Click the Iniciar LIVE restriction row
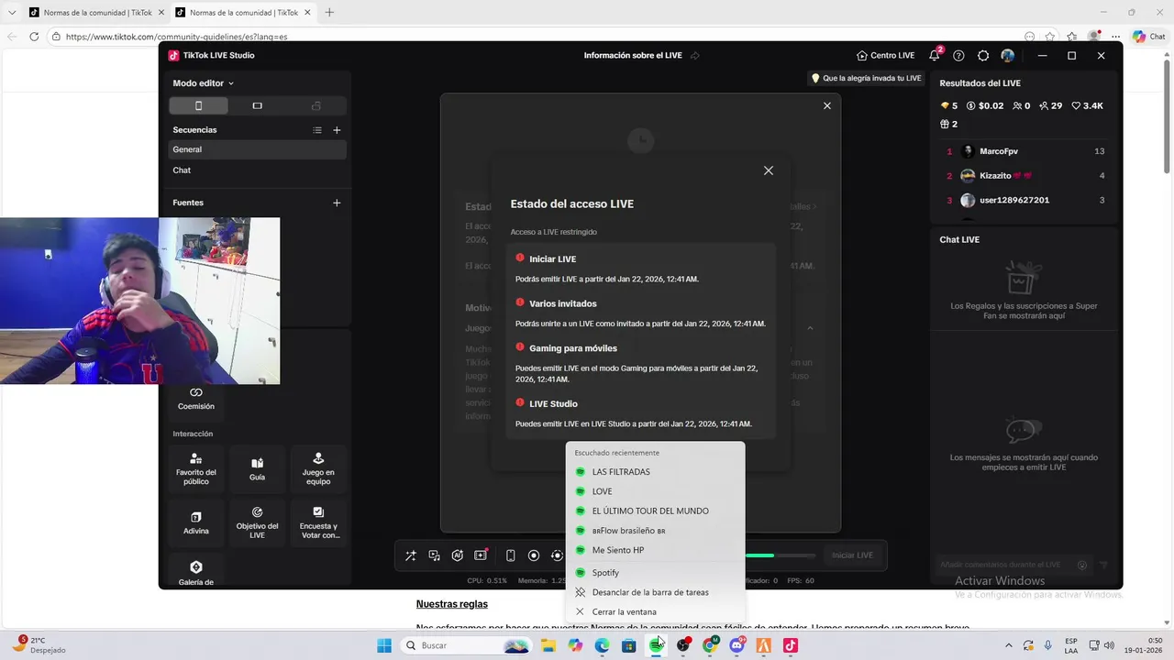 click(640, 268)
